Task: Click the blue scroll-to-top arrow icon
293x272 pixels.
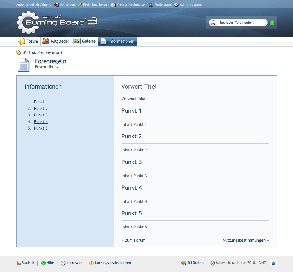Action: [x=273, y=263]
